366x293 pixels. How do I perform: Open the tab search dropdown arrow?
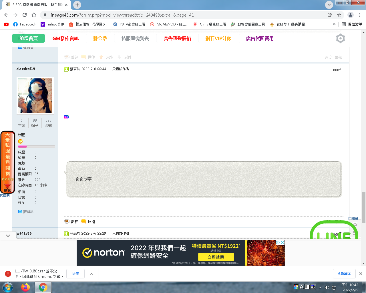(x=329, y=5)
